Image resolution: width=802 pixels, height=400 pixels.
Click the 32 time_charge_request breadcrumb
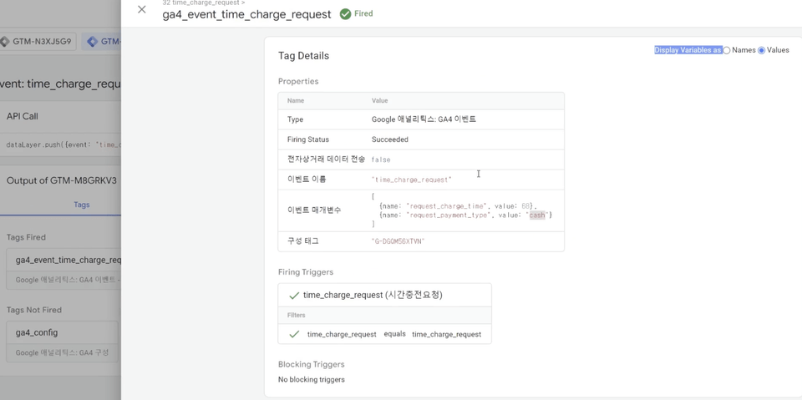(202, 3)
